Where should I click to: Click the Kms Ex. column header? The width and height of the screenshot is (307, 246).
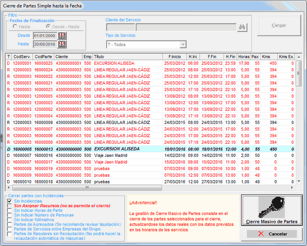pyautogui.click(x=286, y=57)
